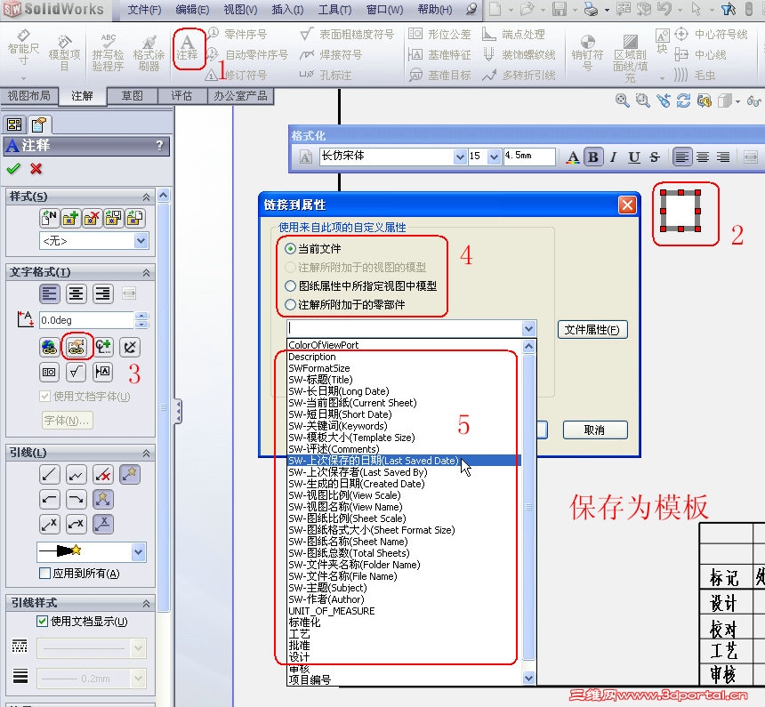The height and width of the screenshot is (707, 765).
Task: Toggle Italic in Formatting toolbar
Action: 613,157
